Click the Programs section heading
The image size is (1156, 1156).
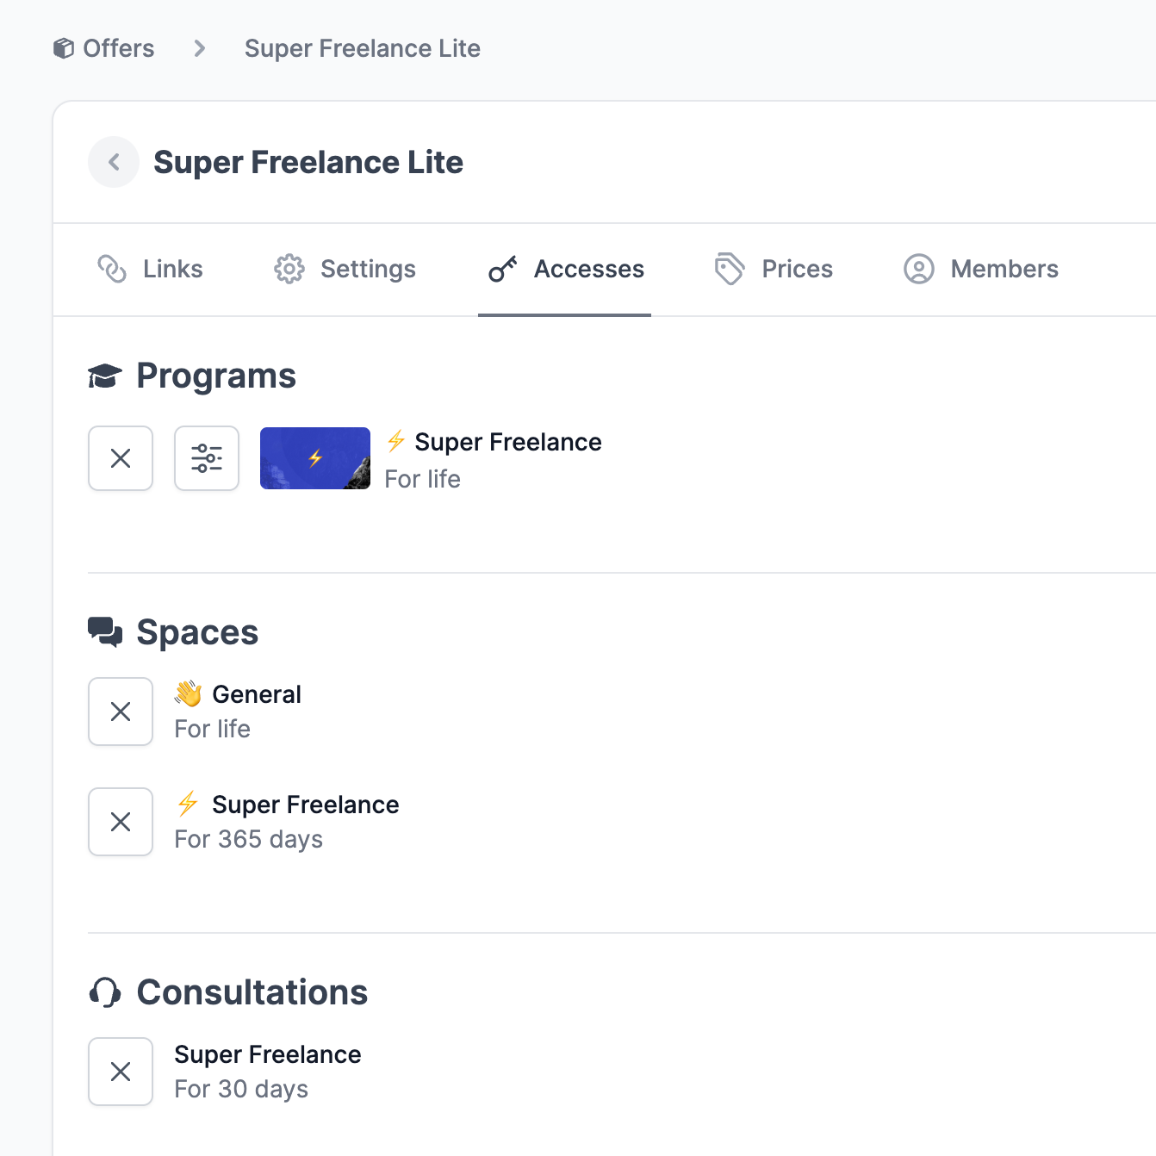(x=216, y=376)
